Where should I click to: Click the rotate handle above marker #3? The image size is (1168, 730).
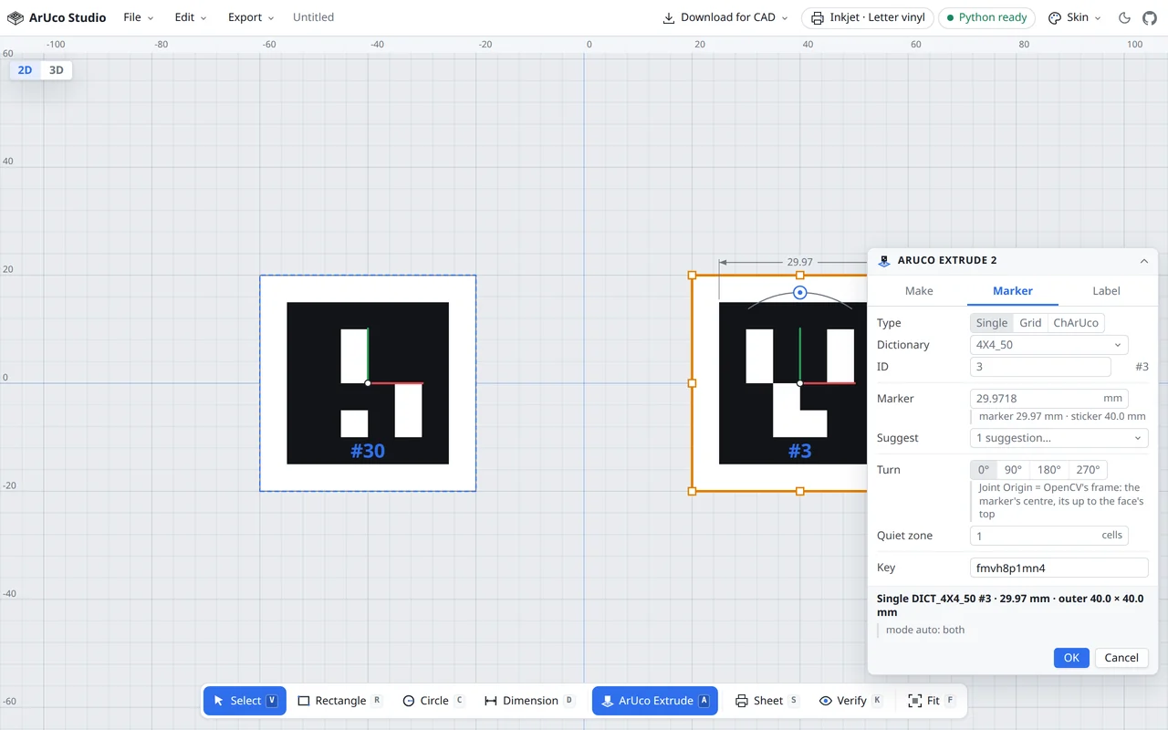pos(800,292)
